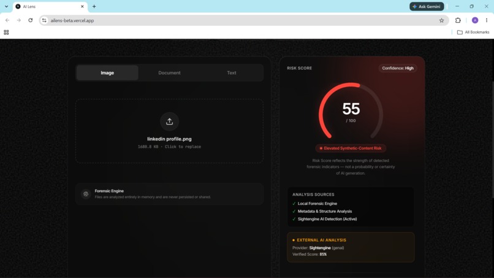Viewport: 494px width, 278px height.
Task: Bookmark this page with star icon
Action: pyautogui.click(x=441, y=20)
